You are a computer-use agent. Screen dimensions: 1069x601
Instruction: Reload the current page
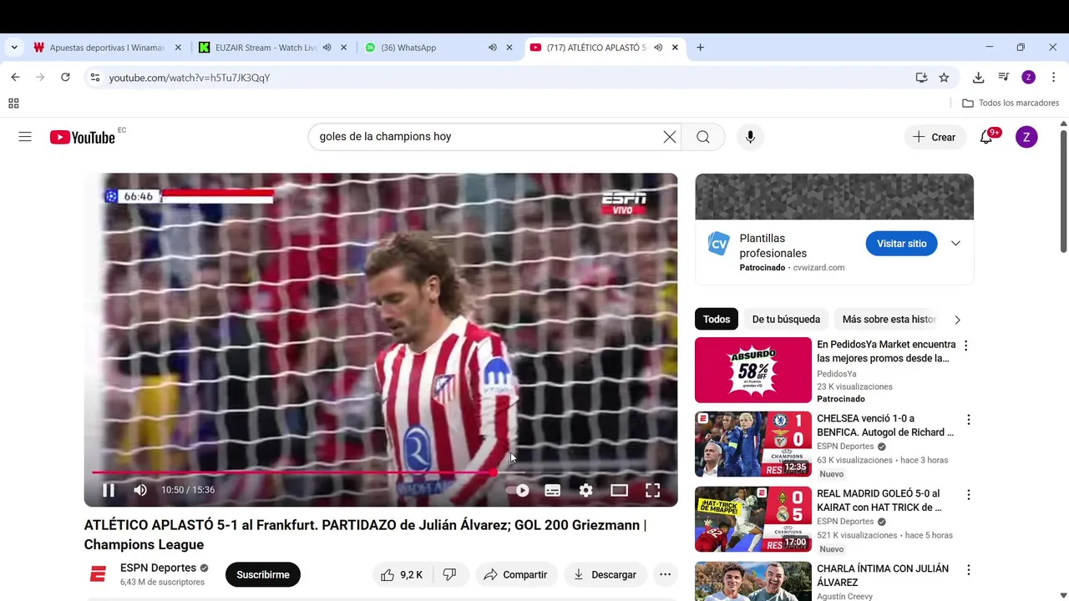65,78
